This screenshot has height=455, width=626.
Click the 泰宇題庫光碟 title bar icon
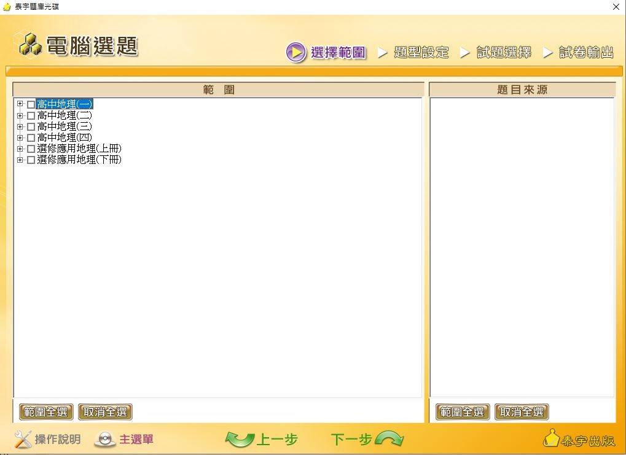coord(7,7)
